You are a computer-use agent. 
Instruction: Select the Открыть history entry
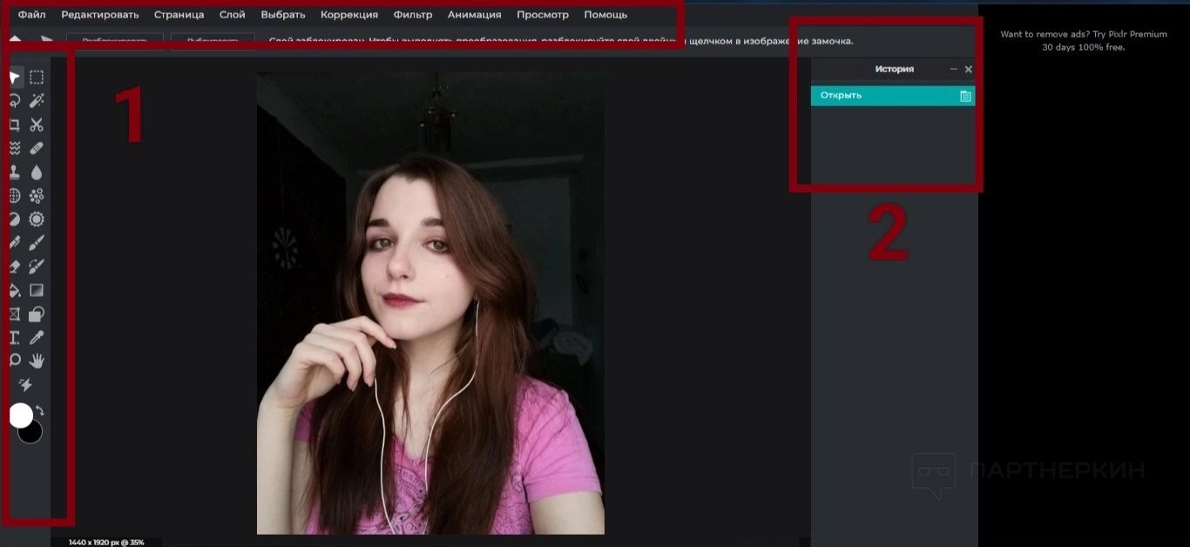pyautogui.click(x=893, y=96)
